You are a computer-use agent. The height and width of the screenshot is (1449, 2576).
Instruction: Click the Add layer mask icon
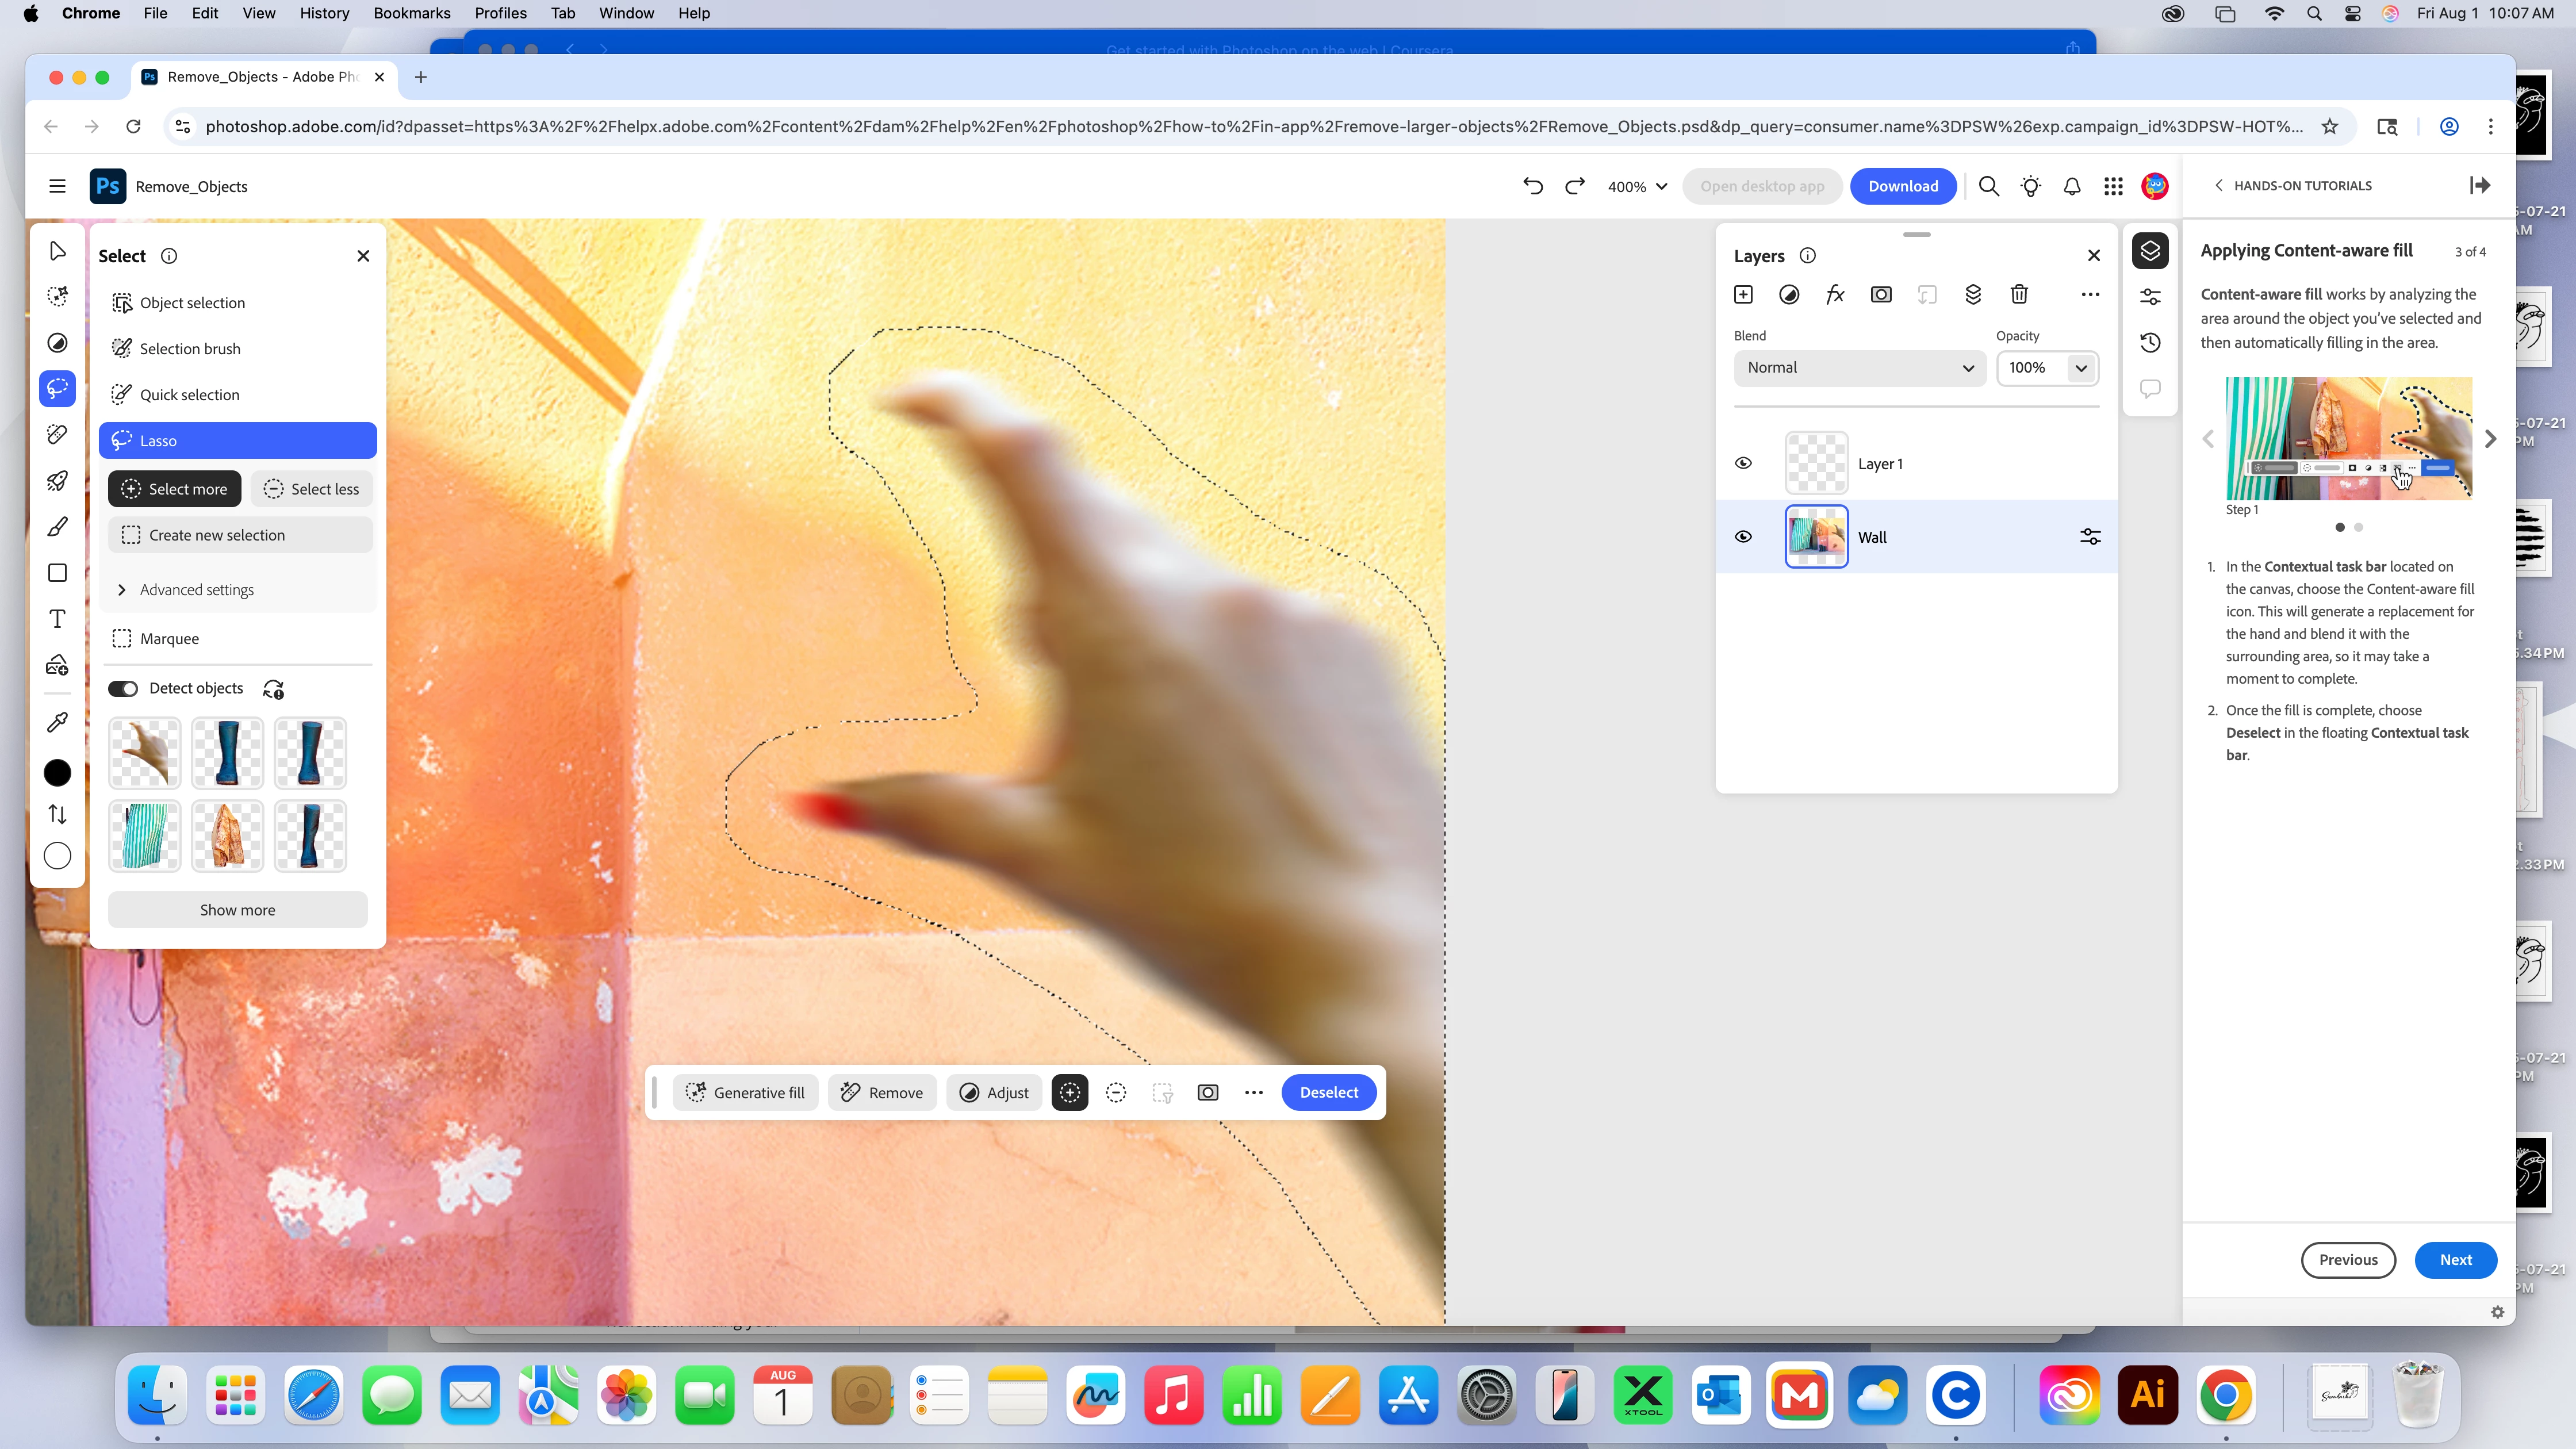[x=1880, y=294]
